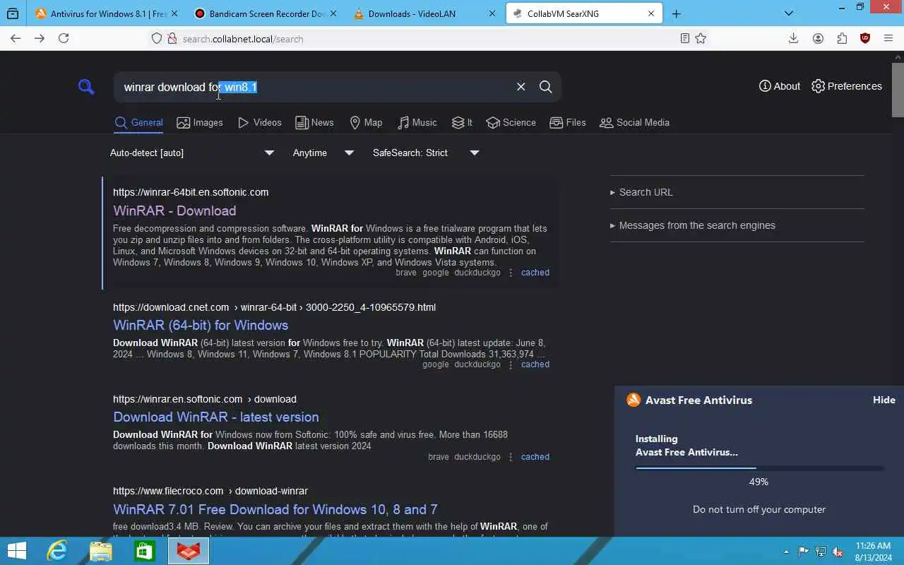Click the address bar URL
Screen dimensions: 904x565
(x=243, y=39)
